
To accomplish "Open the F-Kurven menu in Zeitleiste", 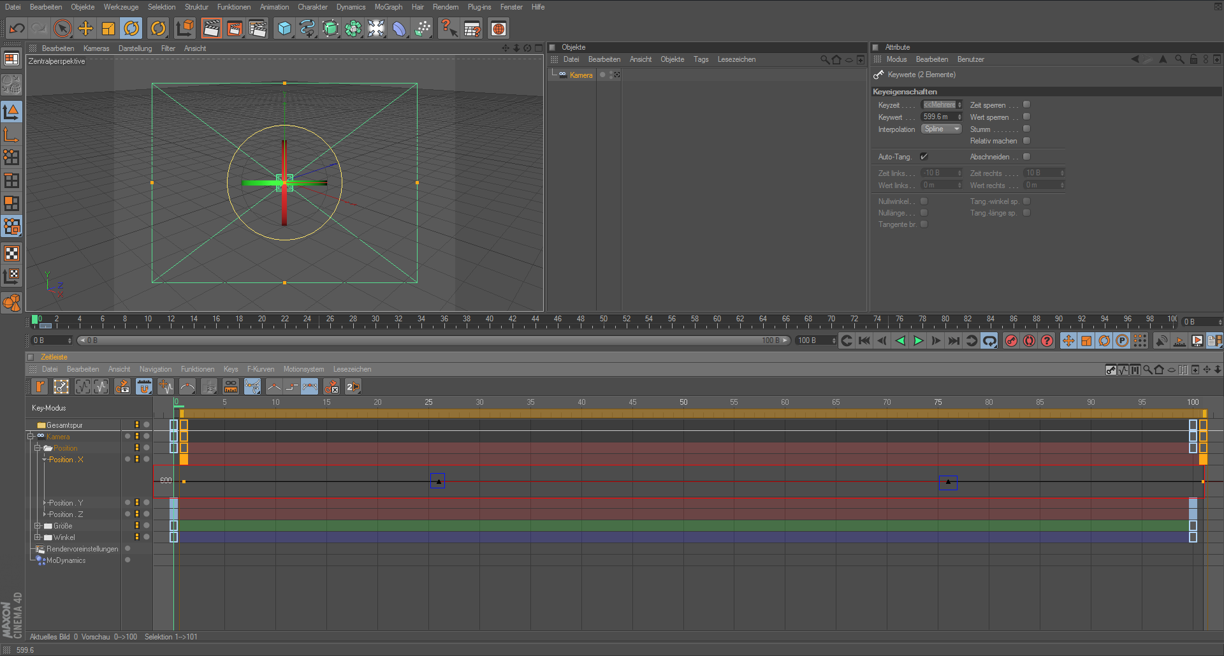I will (260, 369).
